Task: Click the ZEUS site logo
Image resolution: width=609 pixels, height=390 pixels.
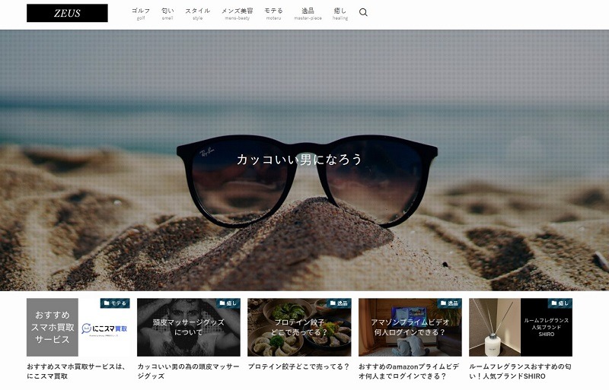Action: [67, 13]
